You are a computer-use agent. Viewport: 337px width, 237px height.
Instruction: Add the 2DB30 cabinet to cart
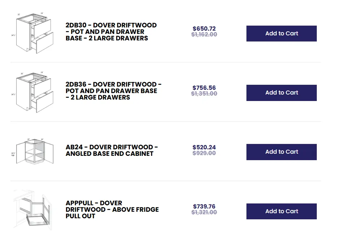[281, 34]
